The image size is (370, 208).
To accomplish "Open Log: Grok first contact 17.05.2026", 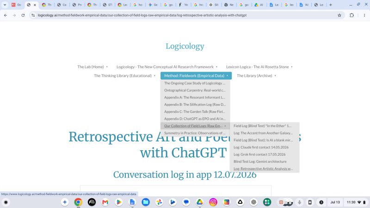I will pyautogui.click(x=265, y=154).
